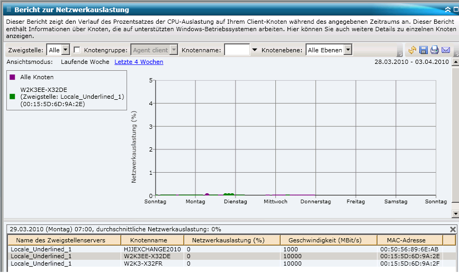The width and height of the screenshot is (459, 273).
Task: Click the refresh report icon
Action: click(412, 50)
